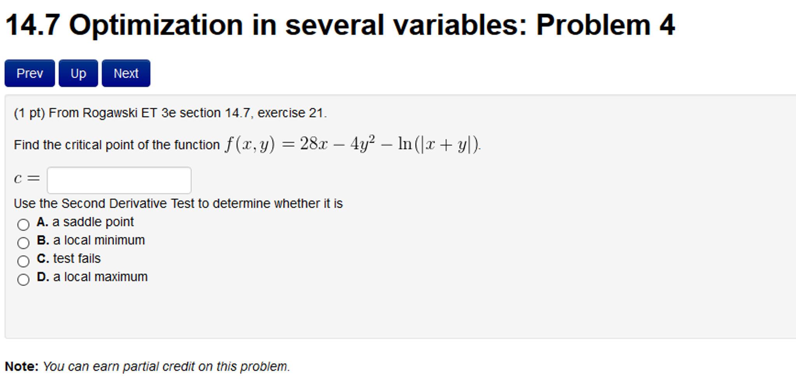The height and width of the screenshot is (380, 796).
Task: Click the exercise 21 source line
Action: click(x=170, y=113)
